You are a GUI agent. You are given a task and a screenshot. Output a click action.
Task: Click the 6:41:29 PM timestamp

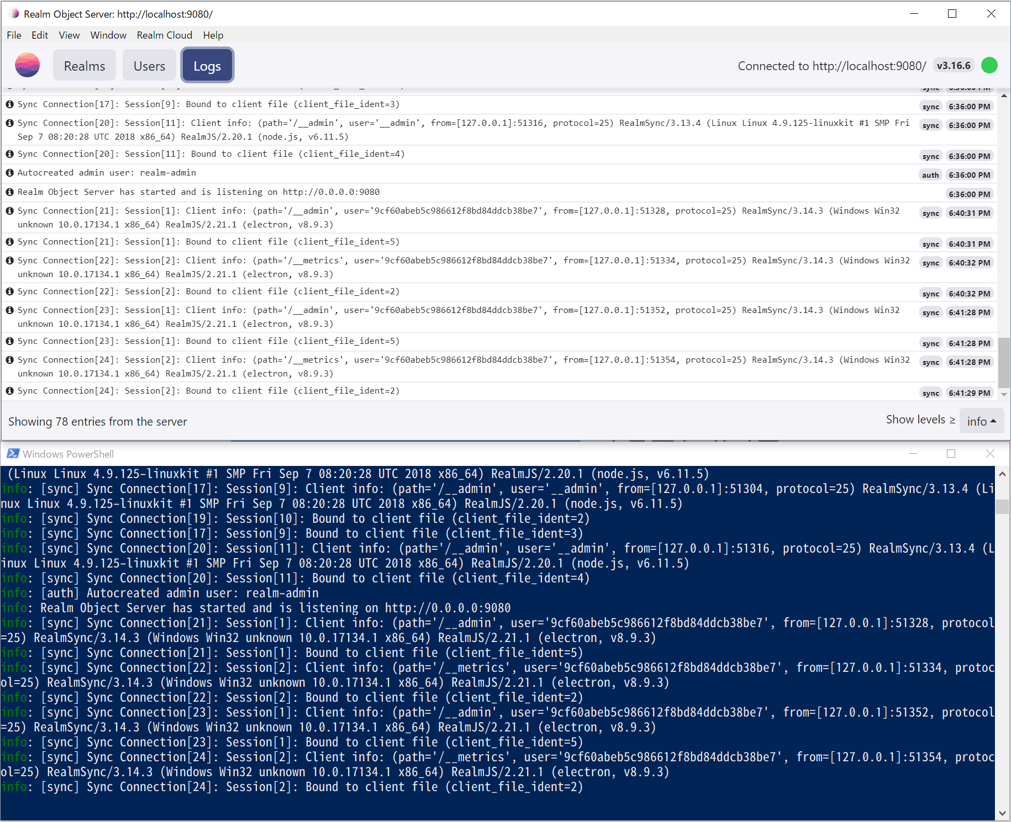tap(969, 393)
